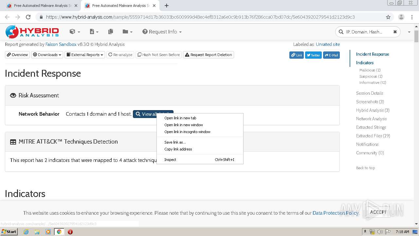Click the file collections icon in the navbar
Viewport: 419px width, 236px height.
(x=111, y=32)
